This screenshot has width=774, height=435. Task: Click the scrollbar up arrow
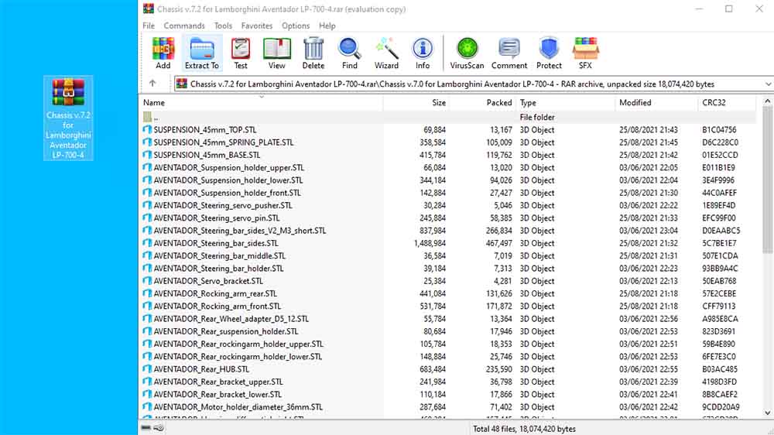tap(767, 101)
